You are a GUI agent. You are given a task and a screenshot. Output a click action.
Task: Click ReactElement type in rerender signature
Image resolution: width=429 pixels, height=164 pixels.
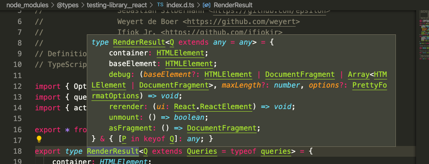[226, 106]
